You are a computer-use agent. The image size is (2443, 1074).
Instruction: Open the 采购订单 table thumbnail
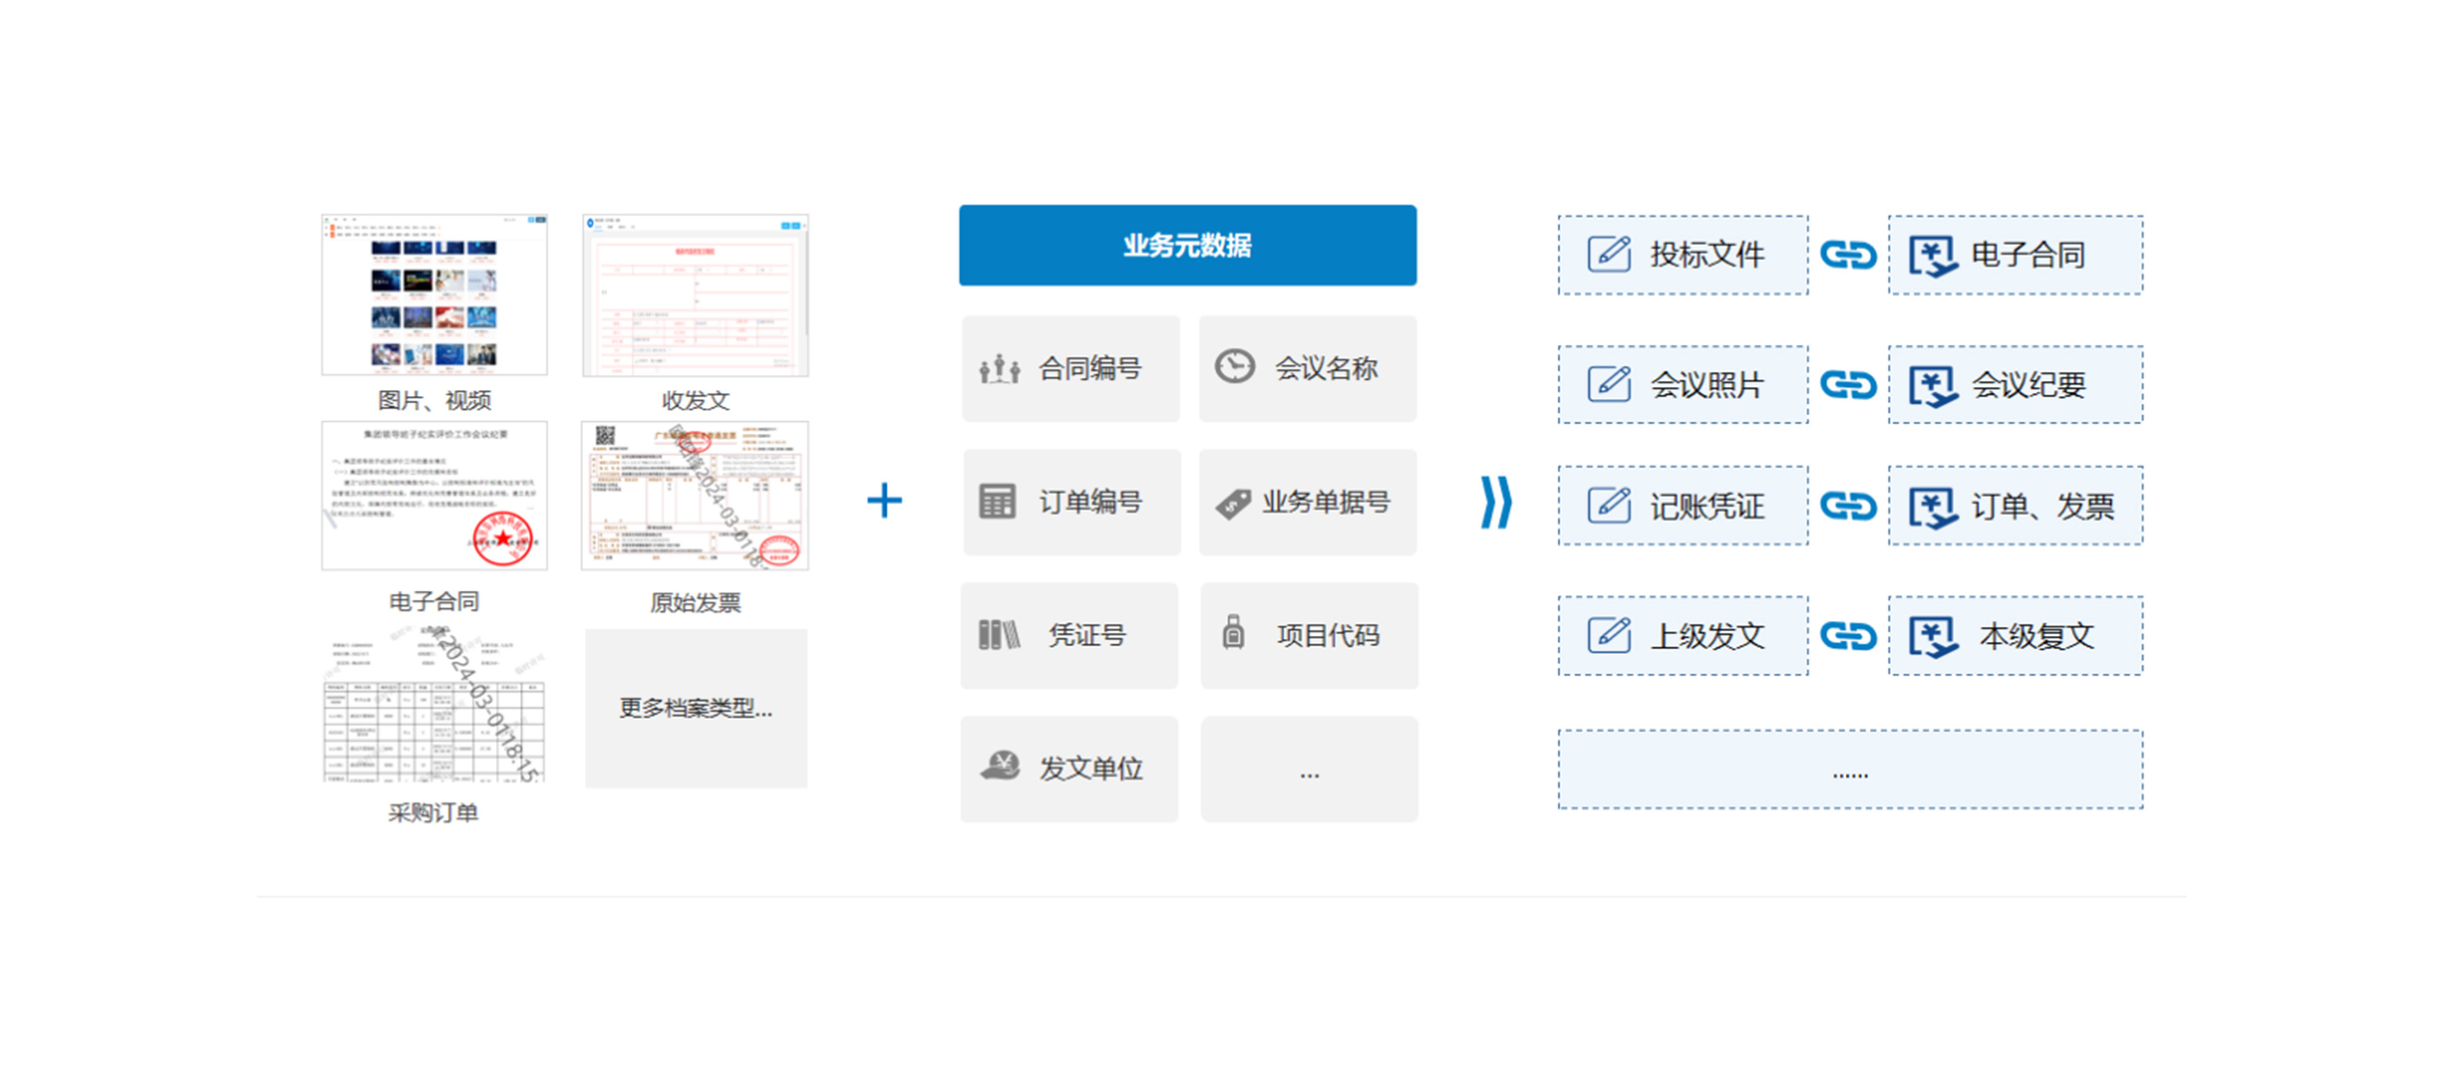coord(435,706)
